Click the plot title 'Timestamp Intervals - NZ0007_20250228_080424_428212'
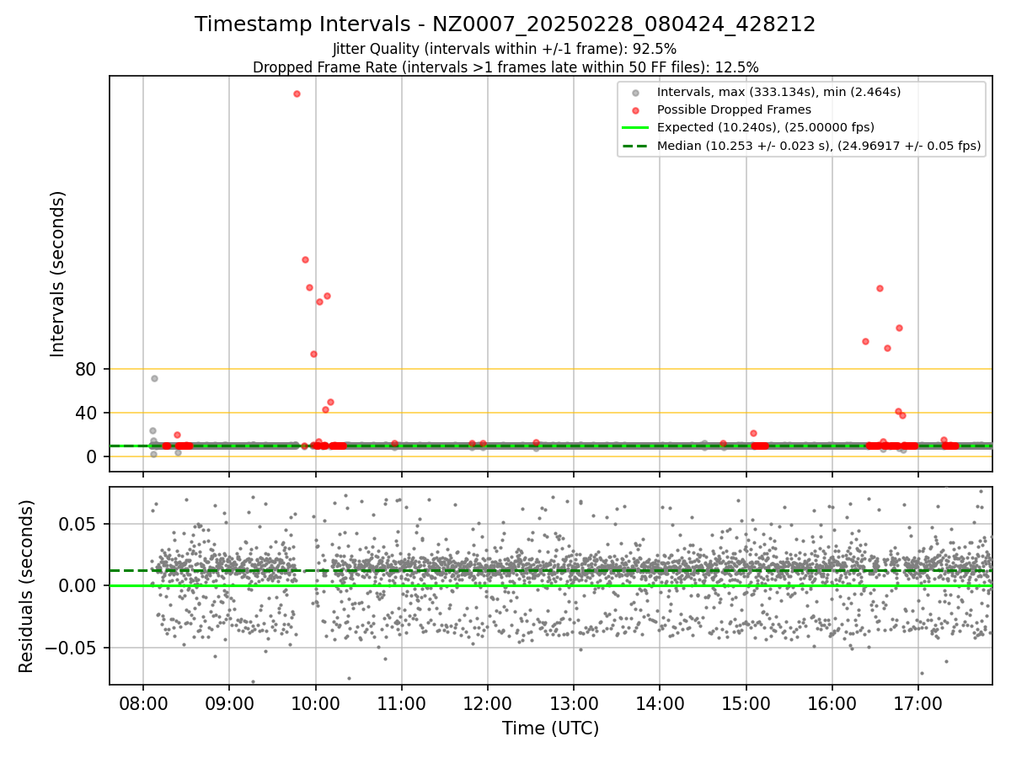 click(505, 24)
